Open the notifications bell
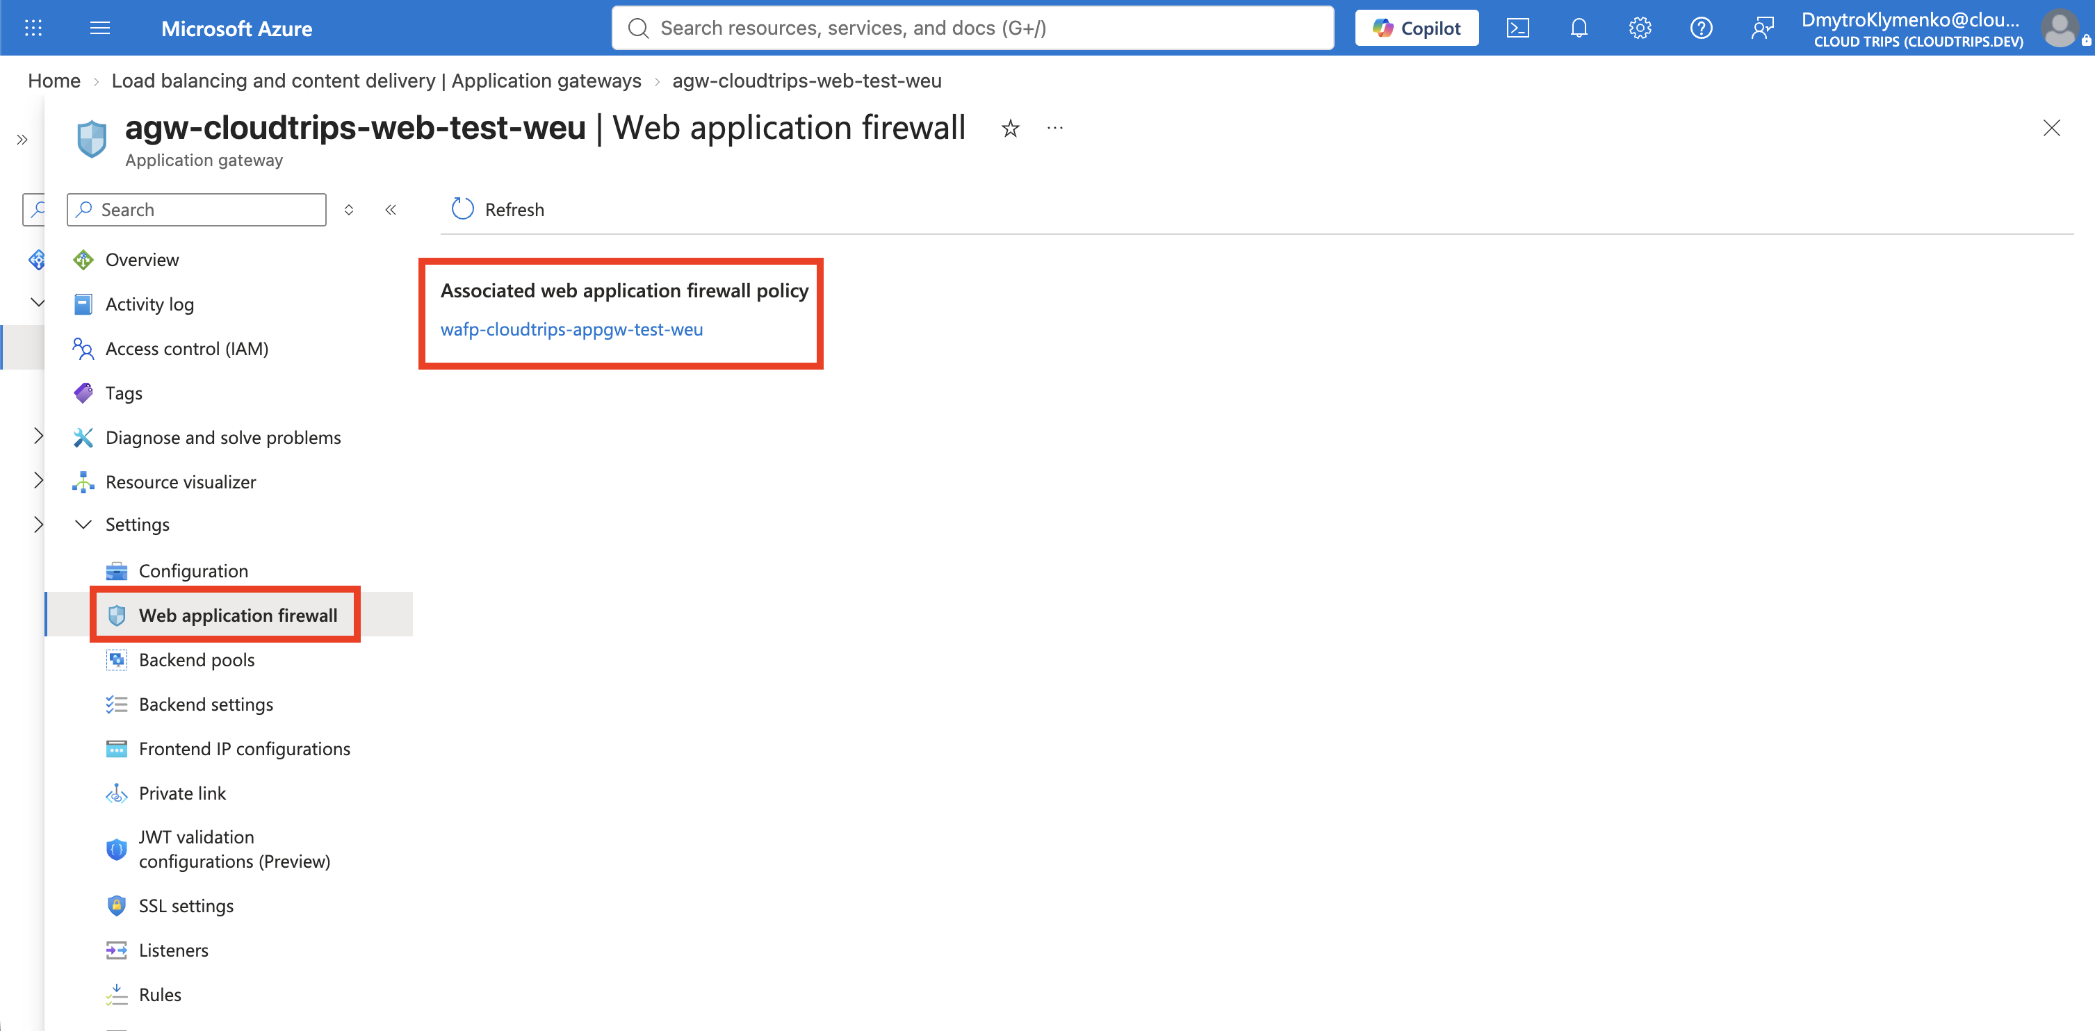Screen dimensions: 2095x1031 pos(1579,28)
